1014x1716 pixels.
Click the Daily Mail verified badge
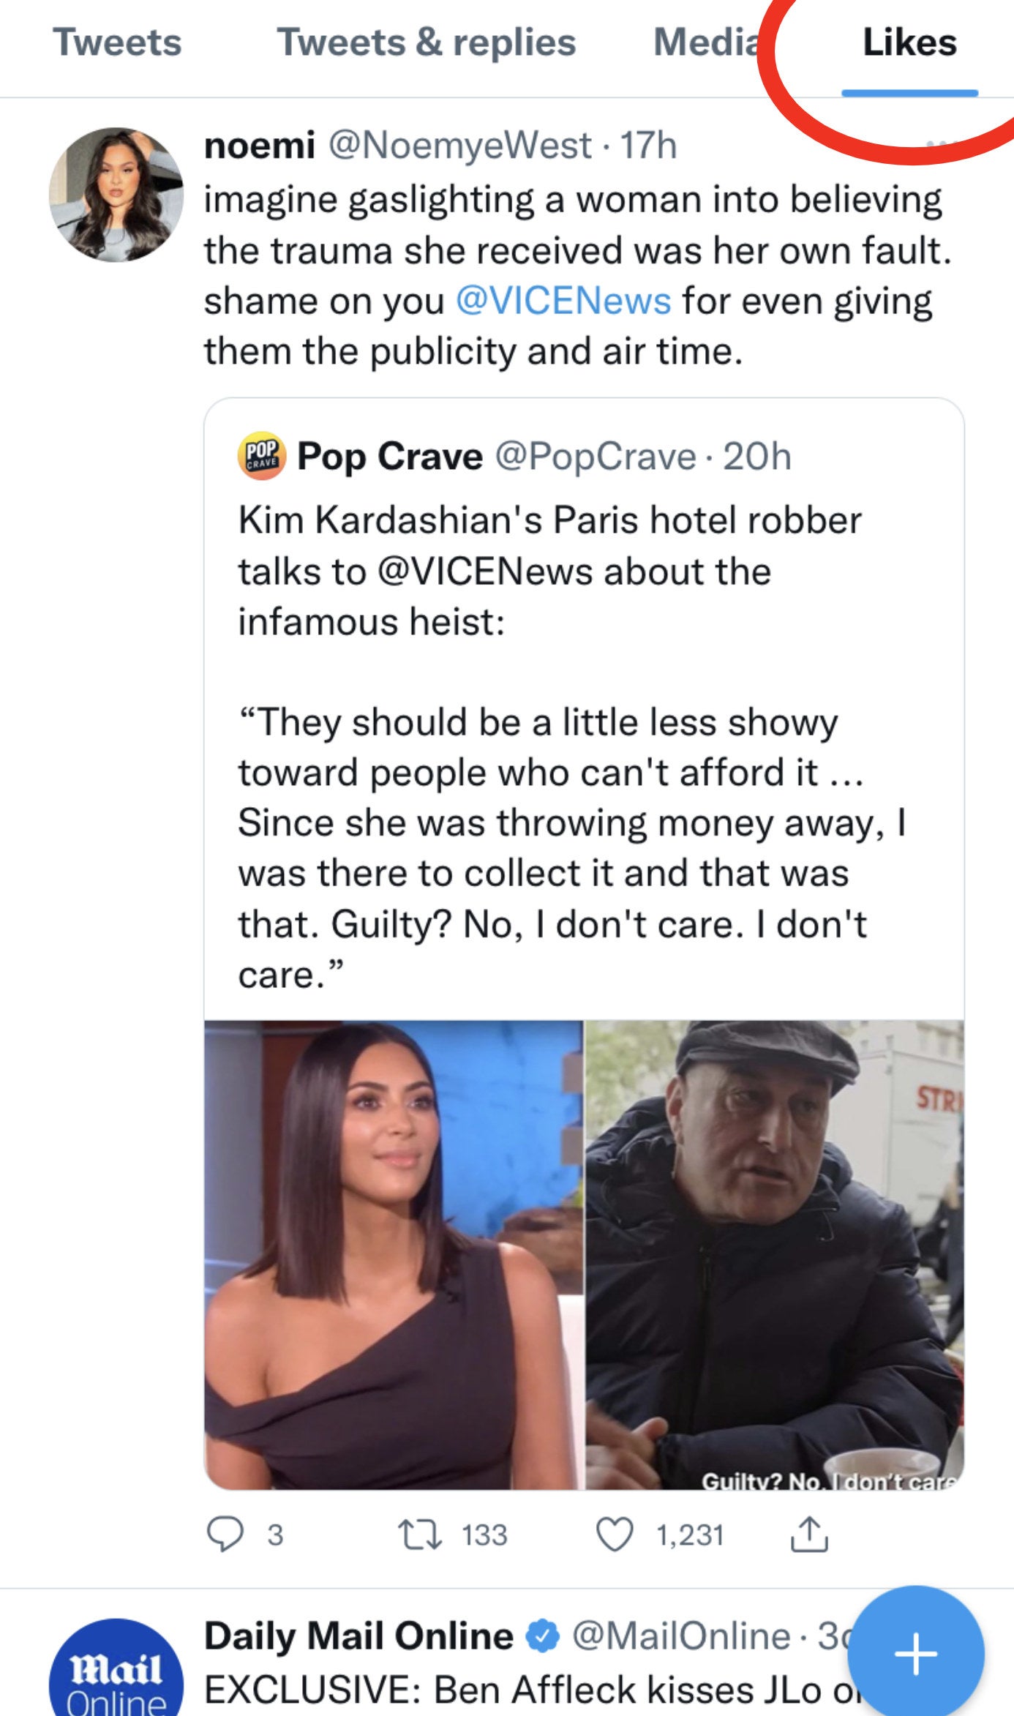(x=543, y=1636)
